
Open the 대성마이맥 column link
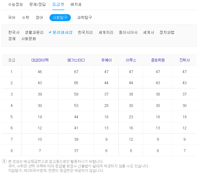tap(40, 60)
